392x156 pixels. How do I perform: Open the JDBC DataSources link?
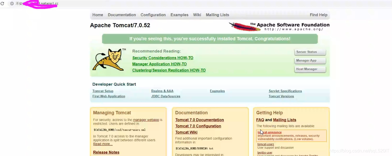[x=166, y=96]
